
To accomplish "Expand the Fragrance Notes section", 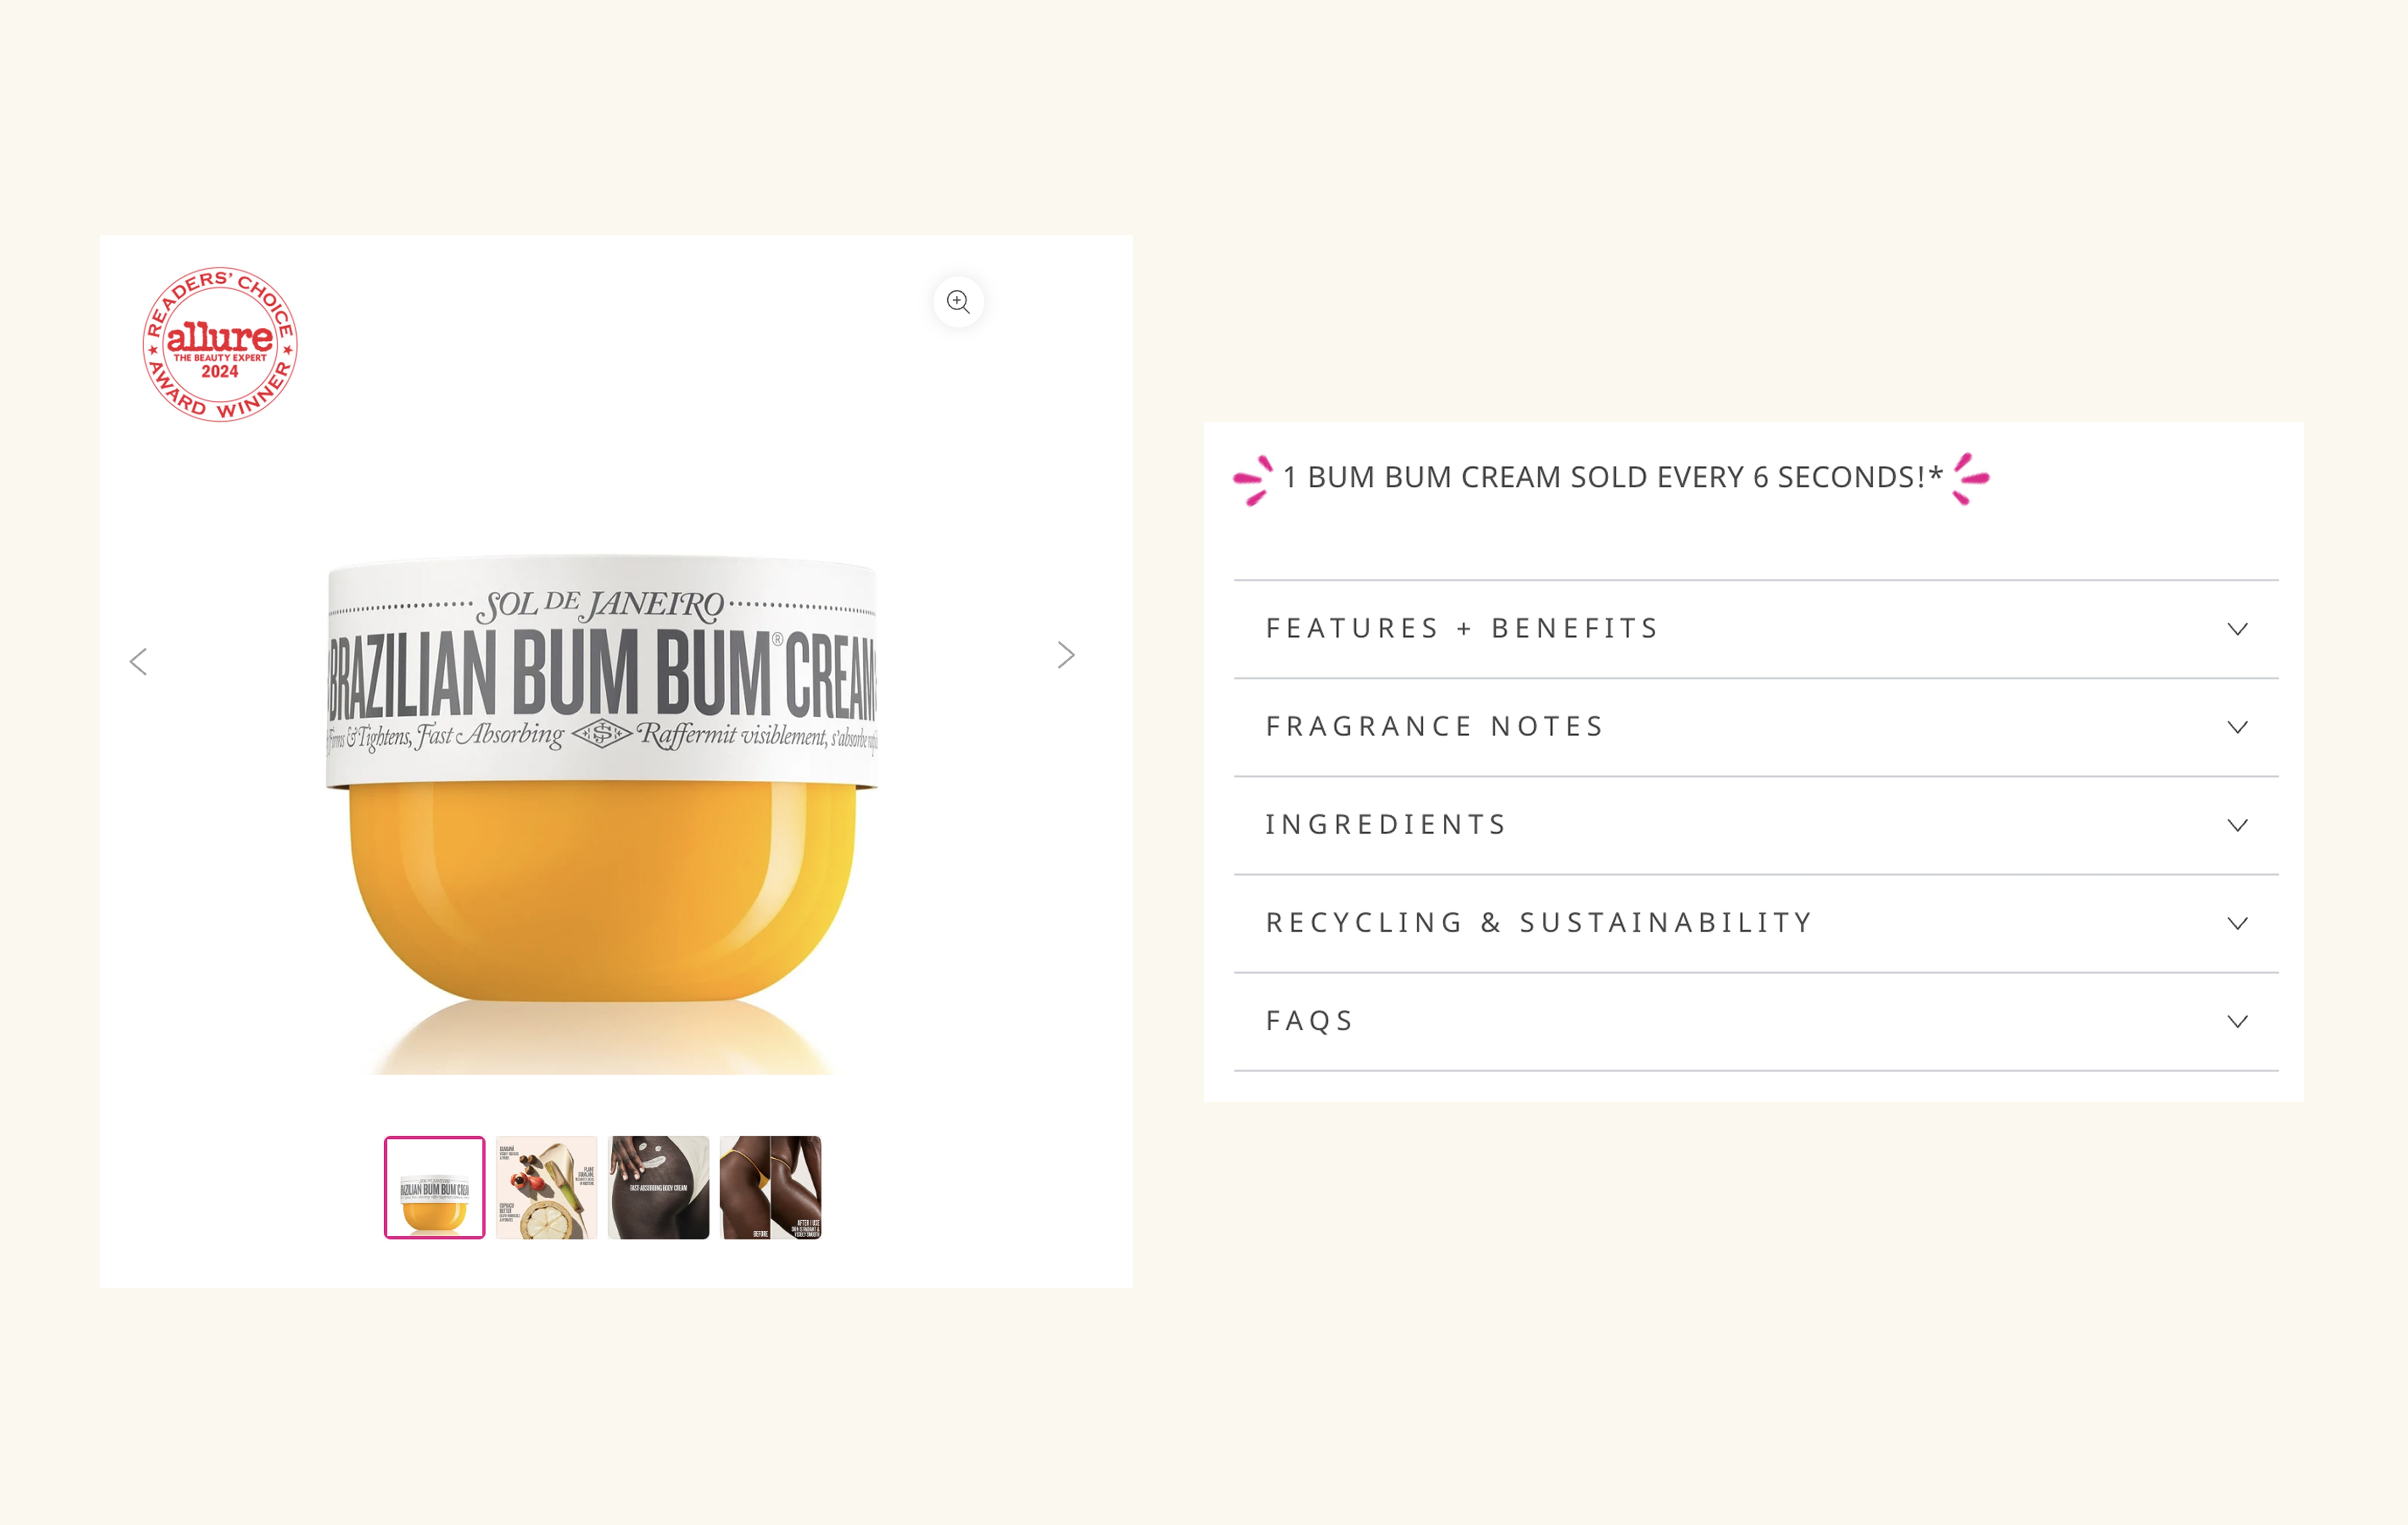I will point(2238,727).
